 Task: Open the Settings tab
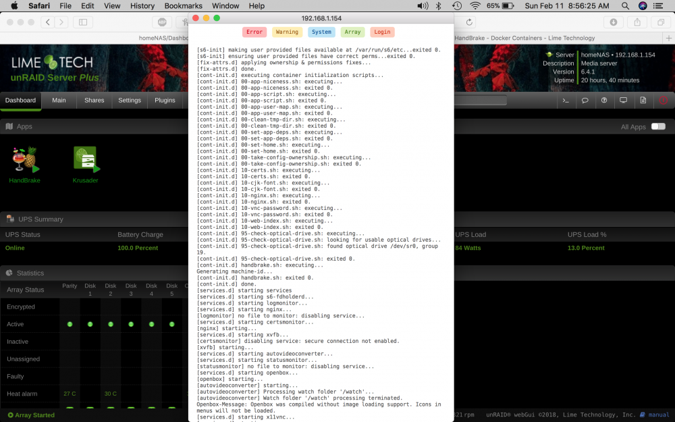[130, 101]
